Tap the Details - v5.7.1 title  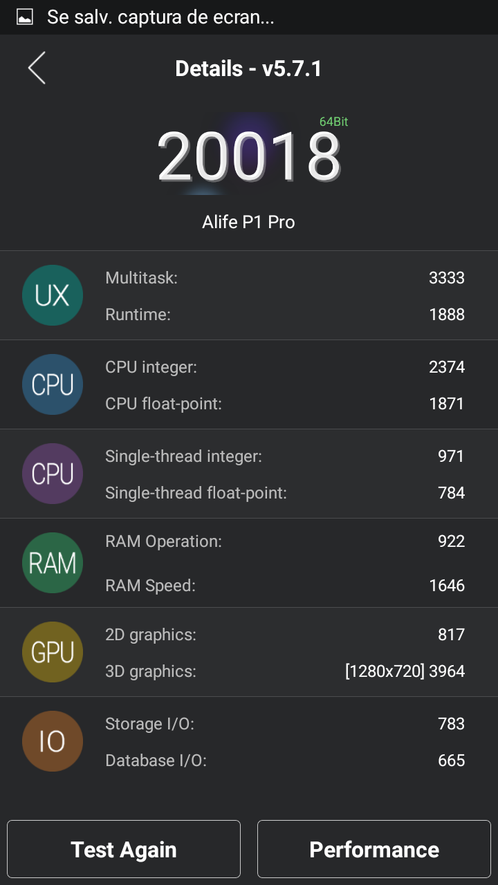tap(248, 68)
